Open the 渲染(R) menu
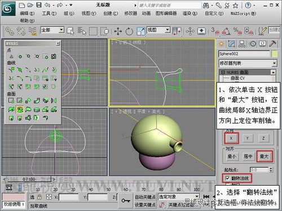Image resolution: width=282 pixels, height=211 pixels. click(x=190, y=14)
